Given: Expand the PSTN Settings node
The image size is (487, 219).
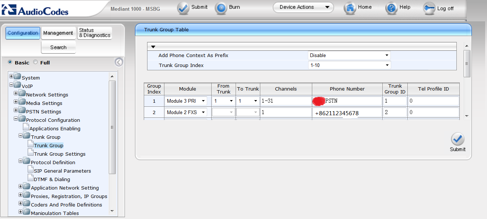Looking at the screenshot, I should (16, 110).
